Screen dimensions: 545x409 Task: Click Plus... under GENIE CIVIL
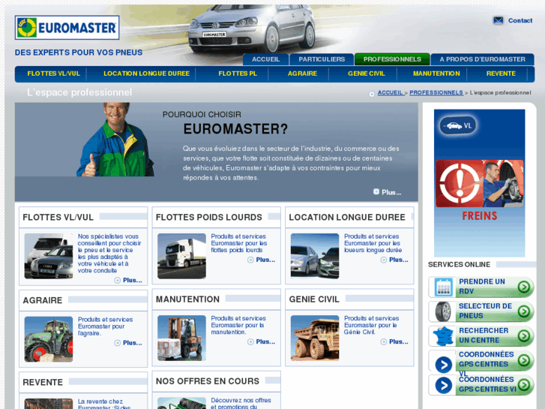(x=399, y=341)
